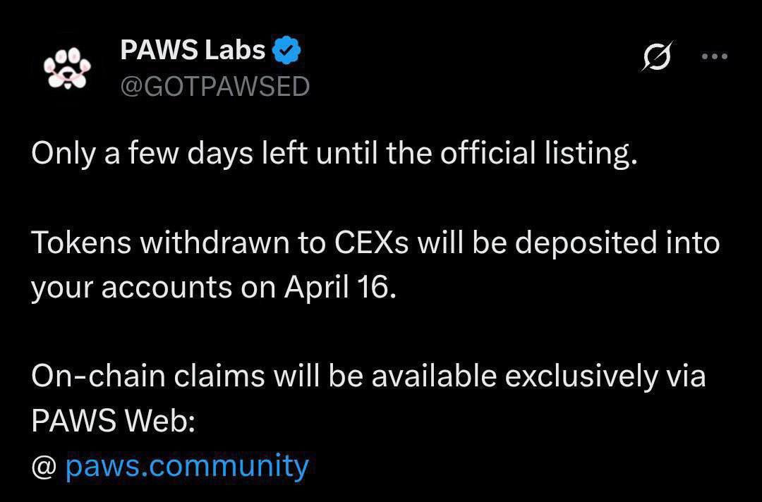Click the word "exclusively" in the post
Screen dimensions: 762x502
[581, 376]
